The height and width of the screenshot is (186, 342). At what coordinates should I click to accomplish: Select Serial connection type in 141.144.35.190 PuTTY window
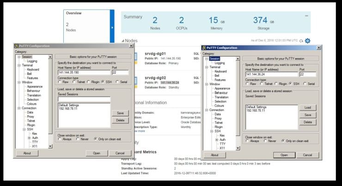[x=117, y=82]
